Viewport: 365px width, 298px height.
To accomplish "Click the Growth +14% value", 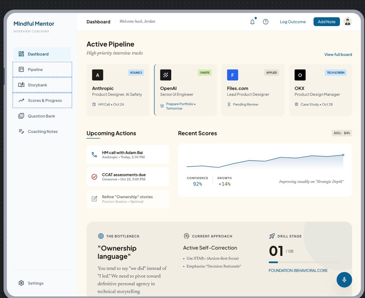I will pyautogui.click(x=224, y=184).
